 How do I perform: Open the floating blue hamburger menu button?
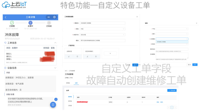(x=53, y=105)
